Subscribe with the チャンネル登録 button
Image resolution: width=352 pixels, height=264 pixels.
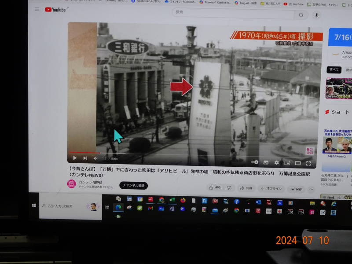(x=134, y=185)
